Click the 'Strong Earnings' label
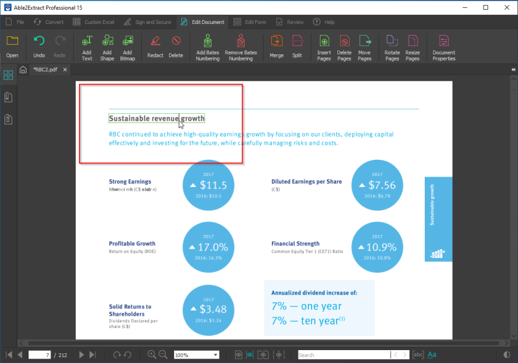This screenshot has width=518, height=363. (130, 181)
